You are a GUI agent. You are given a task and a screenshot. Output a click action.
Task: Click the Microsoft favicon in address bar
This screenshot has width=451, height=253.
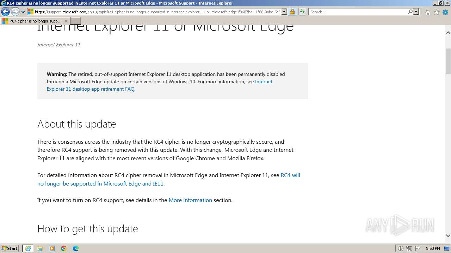coord(31,12)
